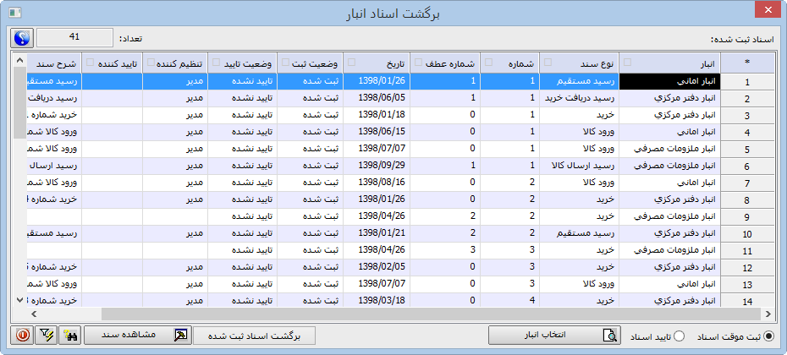The height and width of the screenshot is (355, 787).
Task: Click the date cell 1398/02/05
Action: [377, 267]
